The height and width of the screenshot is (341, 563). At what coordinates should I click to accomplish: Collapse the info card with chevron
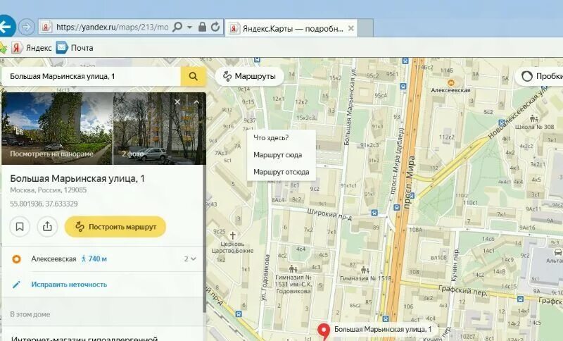pyautogui.click(x=196, y=102)
